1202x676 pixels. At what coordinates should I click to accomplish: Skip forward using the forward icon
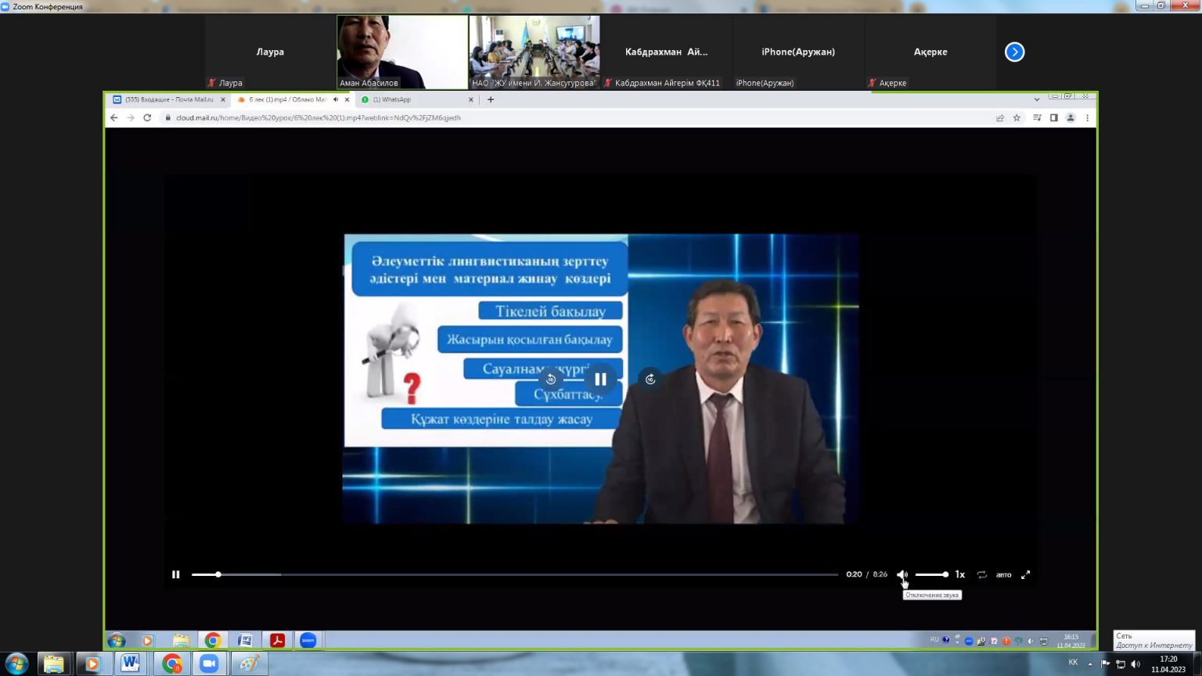[x=650, y=379]
